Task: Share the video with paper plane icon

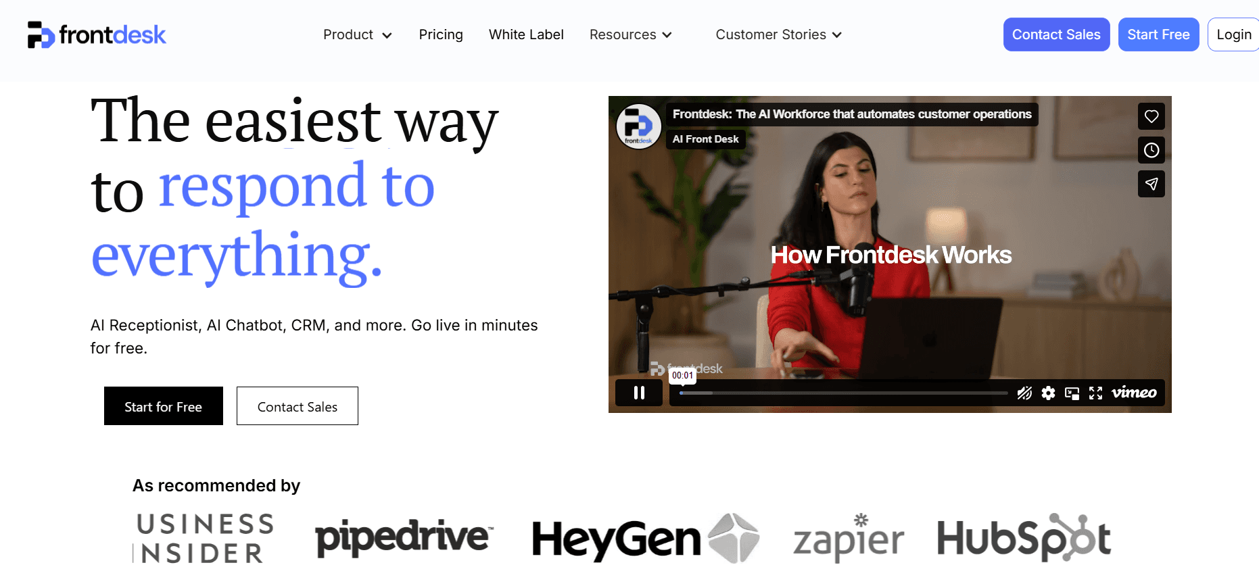Action: [x=1151, y=184]
